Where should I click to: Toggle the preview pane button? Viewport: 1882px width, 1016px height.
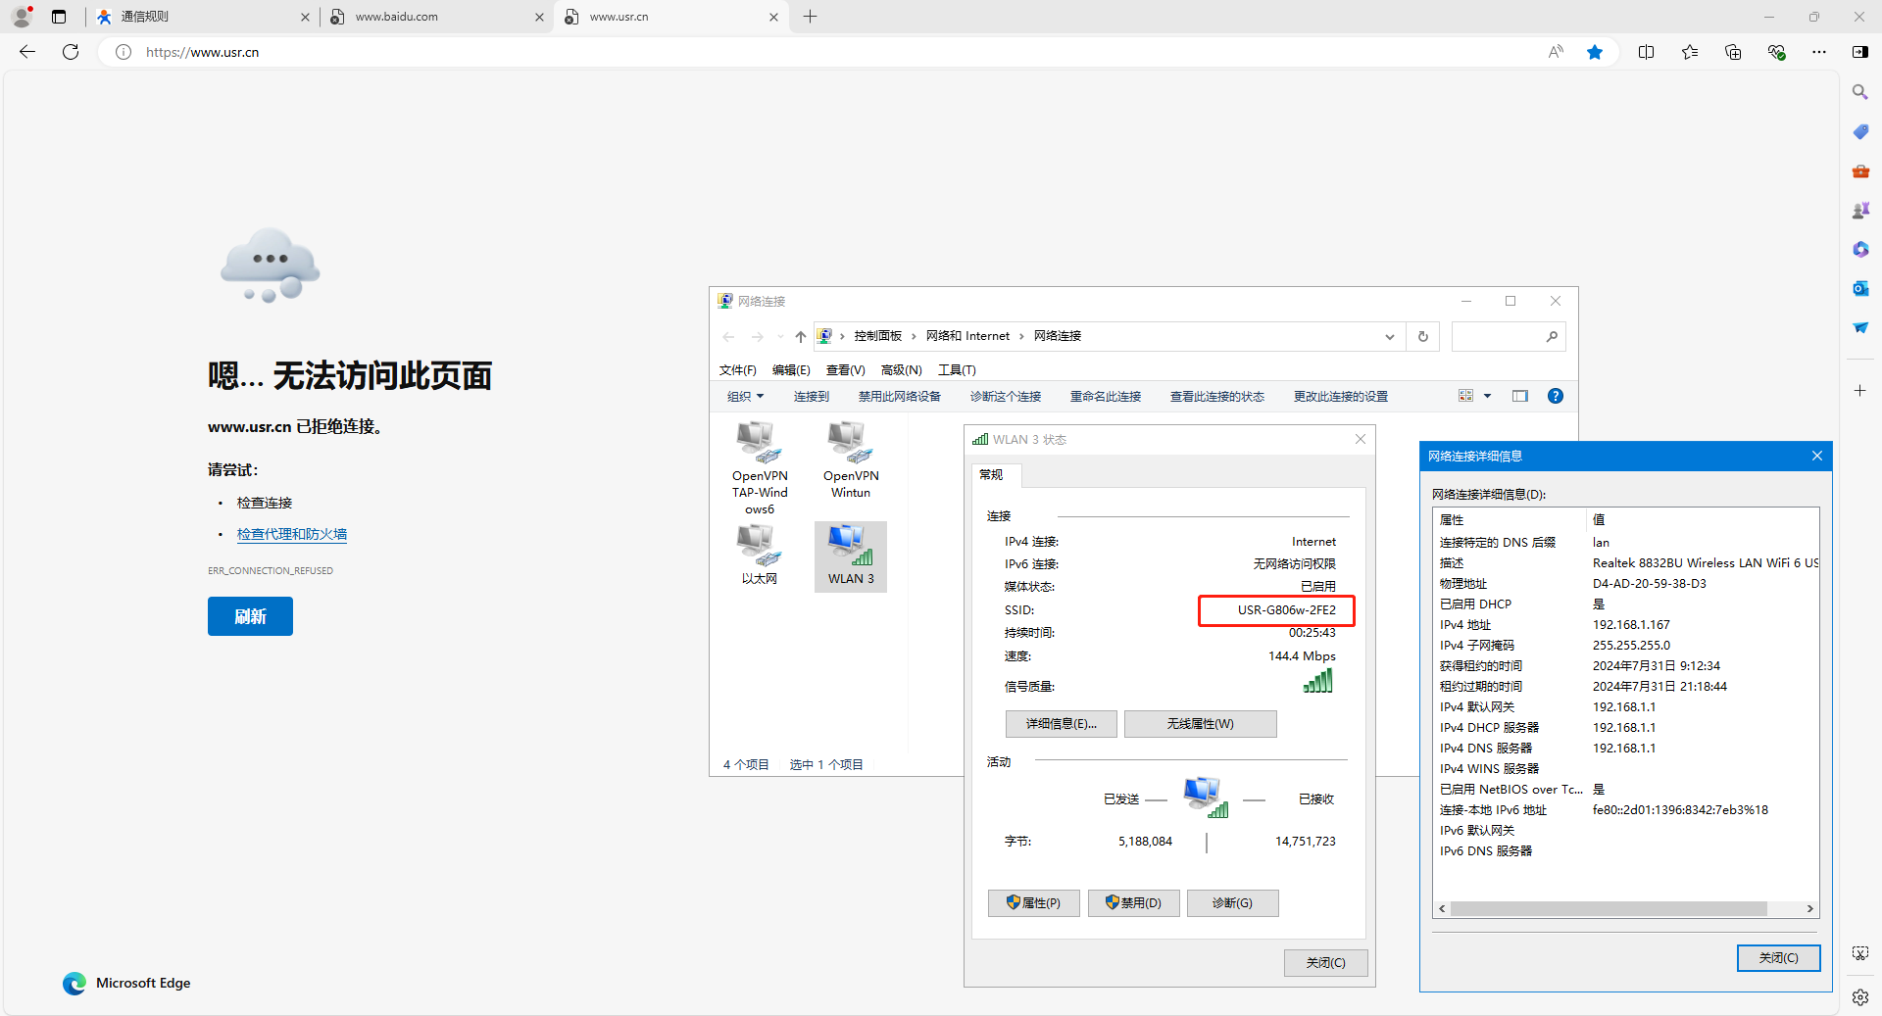coord(1519,396)
